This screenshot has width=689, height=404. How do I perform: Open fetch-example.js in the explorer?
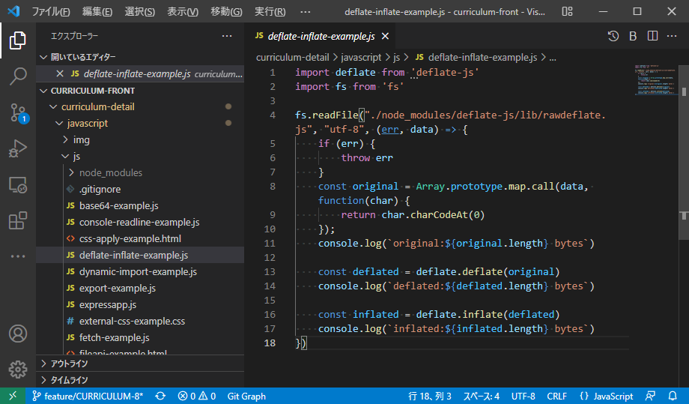(114, 338)
